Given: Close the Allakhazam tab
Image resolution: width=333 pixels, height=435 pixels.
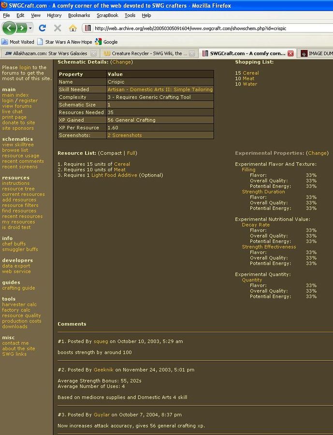Looking at the screenshot, I should click(93, 54).
